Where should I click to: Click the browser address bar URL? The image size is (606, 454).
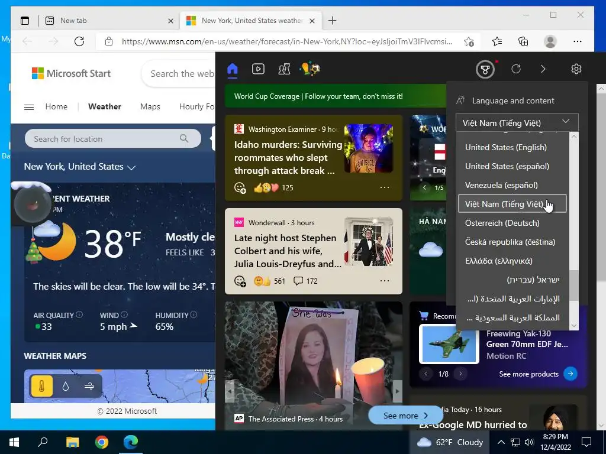pyautogui.click(x=287, y=41)
